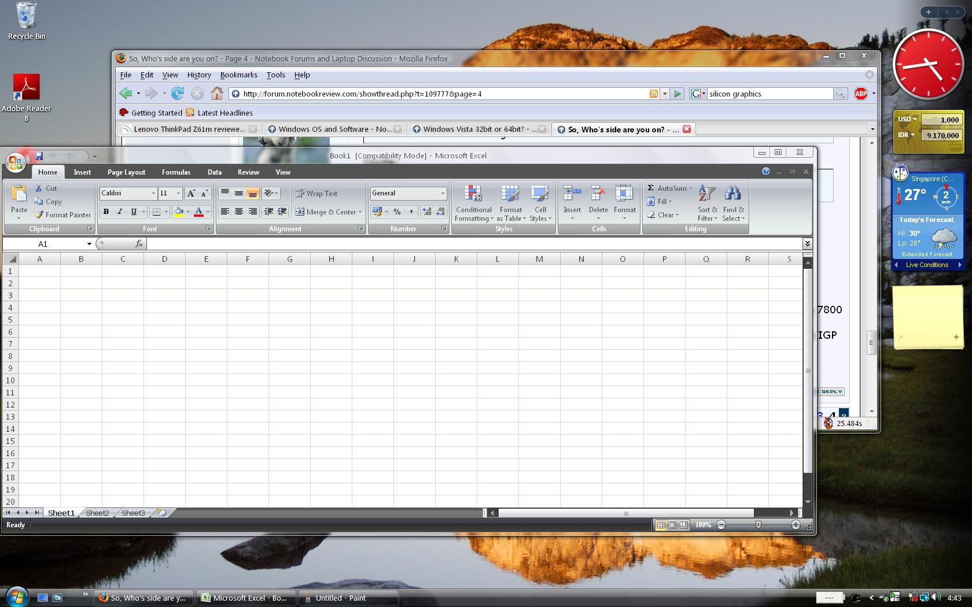Click the Borders icon in Font group
The height and width of the screenshot is (607, 972).
(156, 212)
